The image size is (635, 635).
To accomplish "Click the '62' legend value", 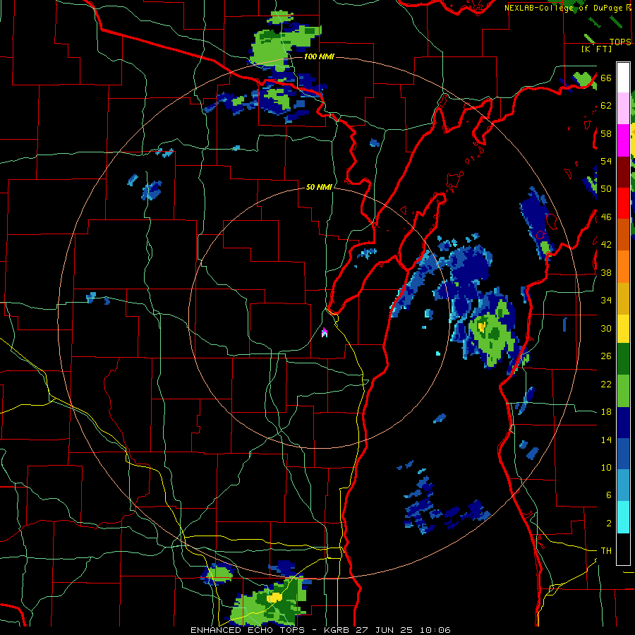I will [x=606, y=106].
